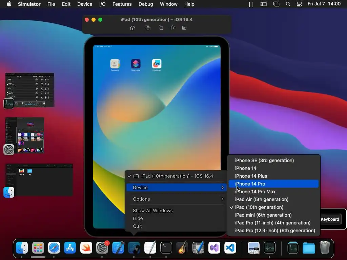Image resolution: width=347 pixels, height=260 pixels.
Task: Open the Apple menu
Action: coord(9,4)
